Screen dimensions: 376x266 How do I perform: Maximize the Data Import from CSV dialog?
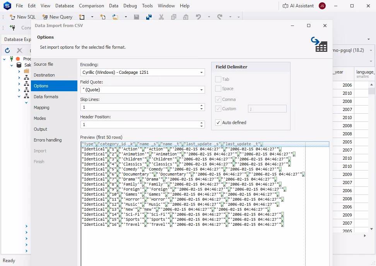pos(309,26)
